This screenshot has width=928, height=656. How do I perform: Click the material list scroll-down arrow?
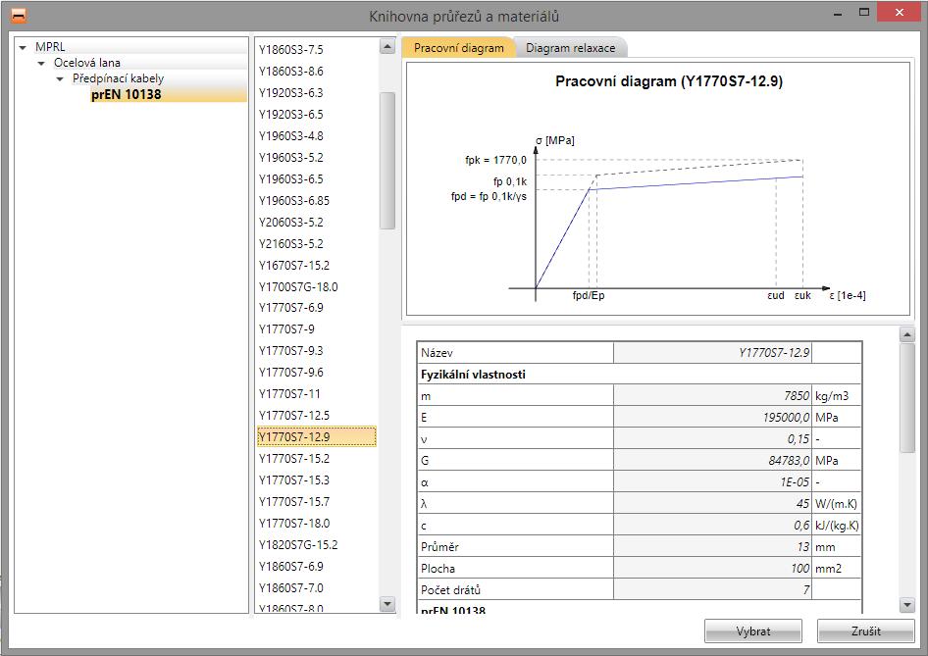[x=387, y=604]
